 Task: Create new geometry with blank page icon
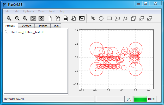(50, 18)
